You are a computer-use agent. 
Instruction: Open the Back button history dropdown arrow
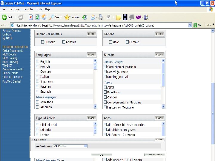tap(15, 17)
